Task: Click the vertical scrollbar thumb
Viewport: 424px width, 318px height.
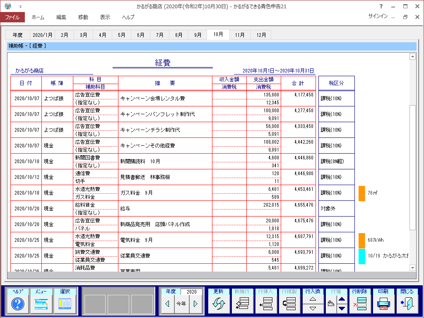Action: click(412, 168)
